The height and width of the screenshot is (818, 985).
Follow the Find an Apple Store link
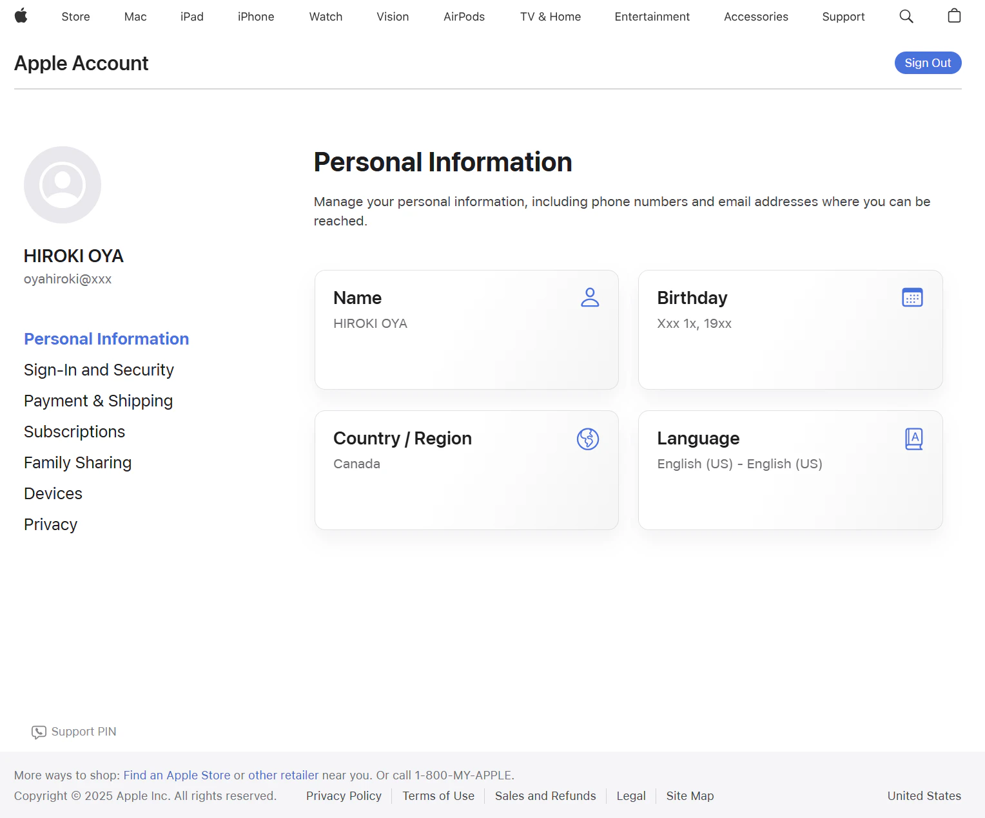[177, 775]
